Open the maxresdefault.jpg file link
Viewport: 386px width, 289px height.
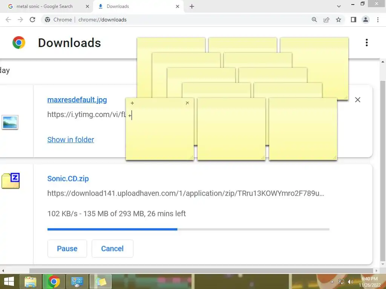tap(77, 100)
